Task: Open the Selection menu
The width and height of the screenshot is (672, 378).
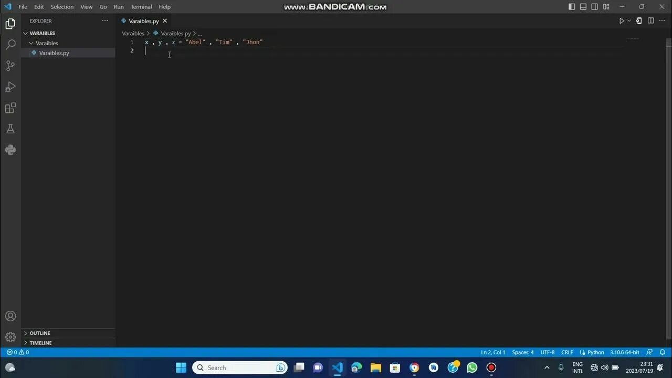Action: click(x=62, y=7)
